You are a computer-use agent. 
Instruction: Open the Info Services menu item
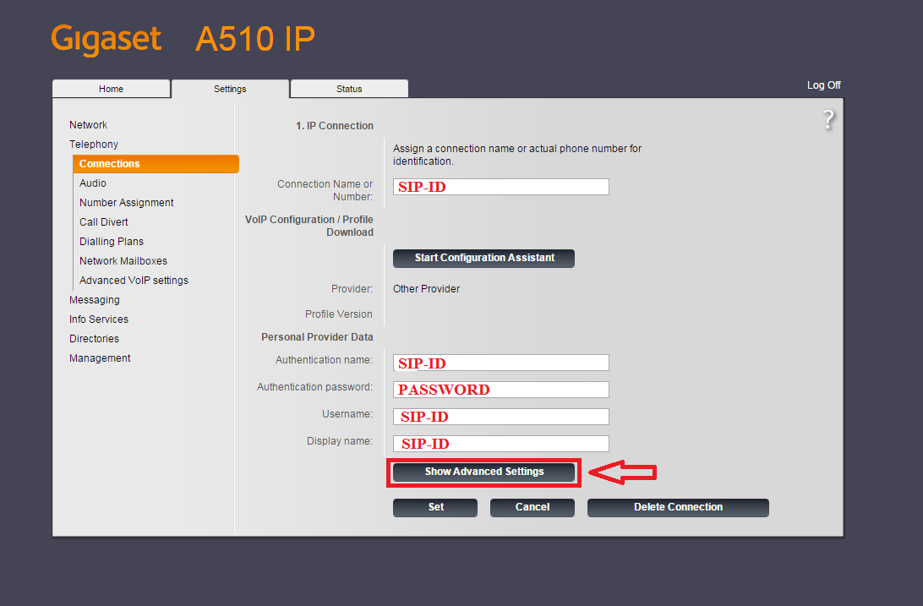coord(98,319)
